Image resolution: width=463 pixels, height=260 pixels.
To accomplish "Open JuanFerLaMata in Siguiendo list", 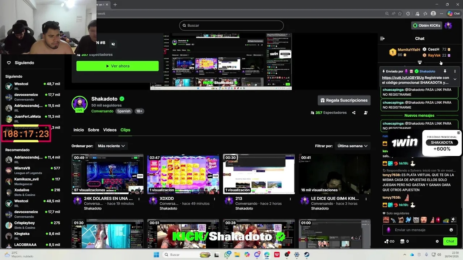I will click(x=33, y=118).
